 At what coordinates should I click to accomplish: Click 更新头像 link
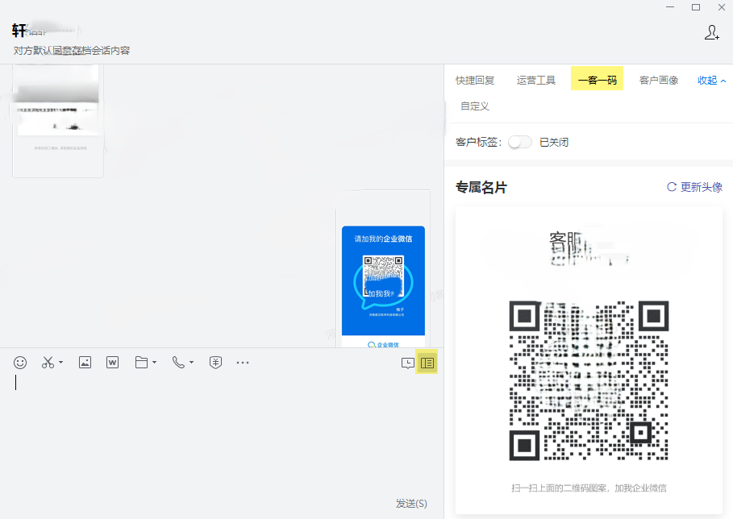[694, 187]
